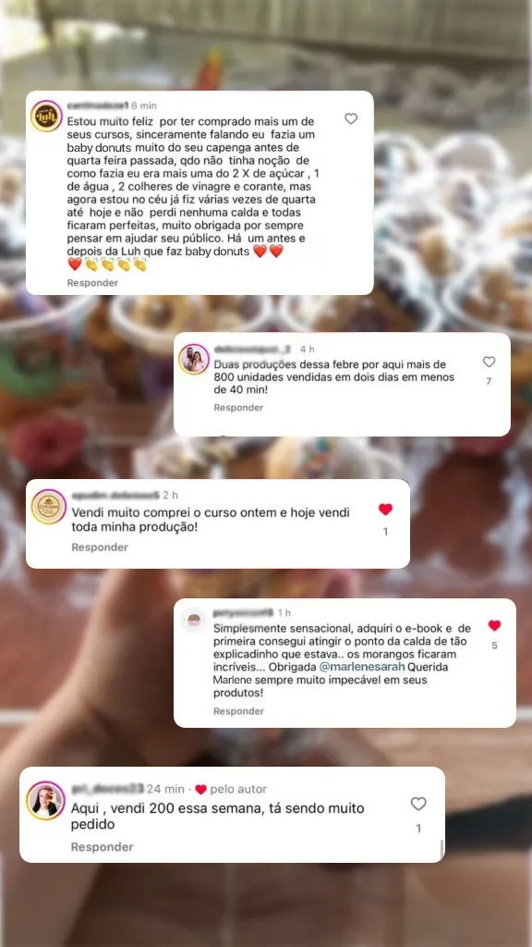Click the scrollbar beside the last comment

pyautogui.click(x=442, y=849)
